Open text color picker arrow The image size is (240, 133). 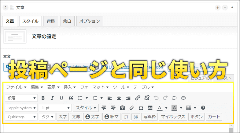166,108
